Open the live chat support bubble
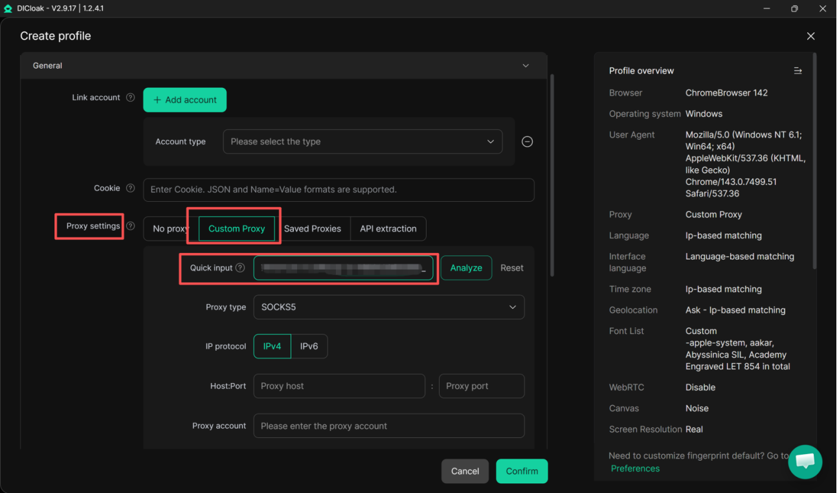Viewport: 837px width, 493px height. (x=805, y=462)
